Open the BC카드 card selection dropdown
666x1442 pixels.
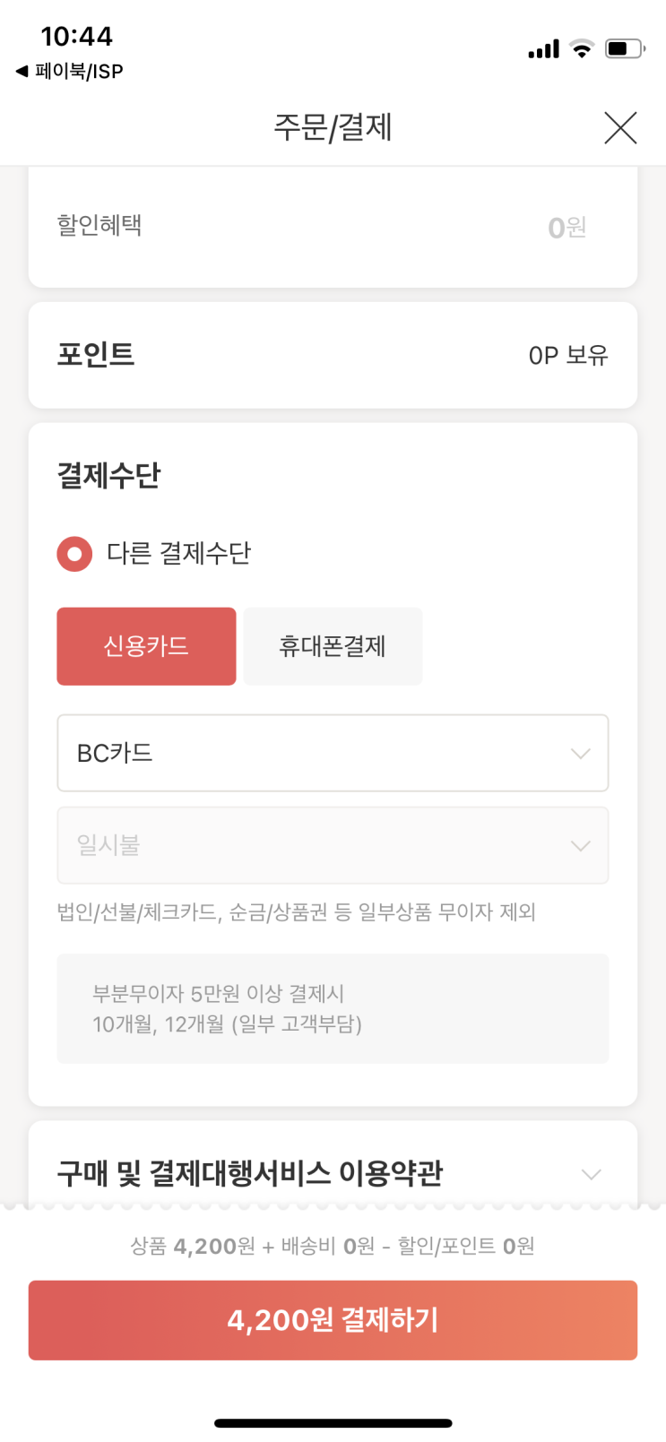point(333,753)
